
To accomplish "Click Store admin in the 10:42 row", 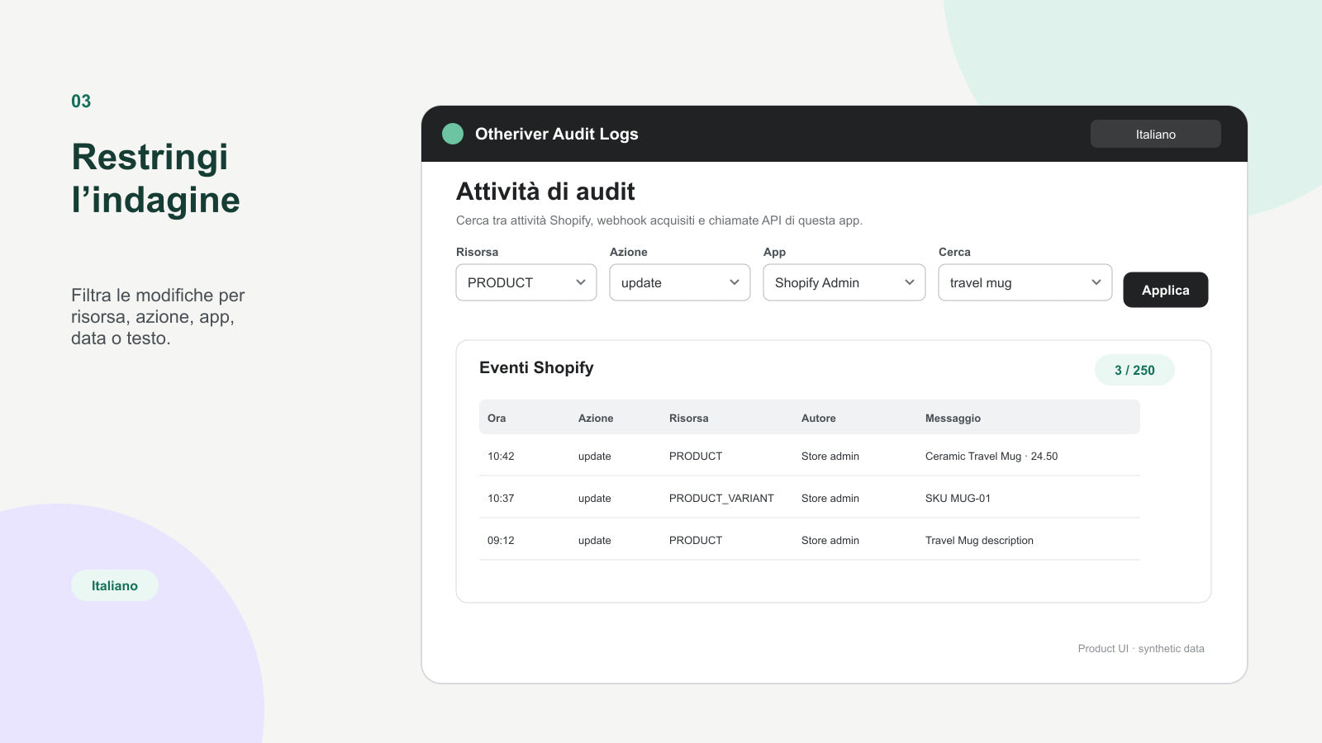I will (830, 456).
